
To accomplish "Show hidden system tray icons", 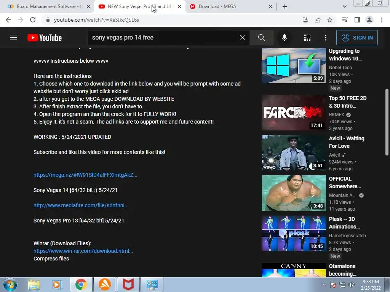I will coord(324,285).
